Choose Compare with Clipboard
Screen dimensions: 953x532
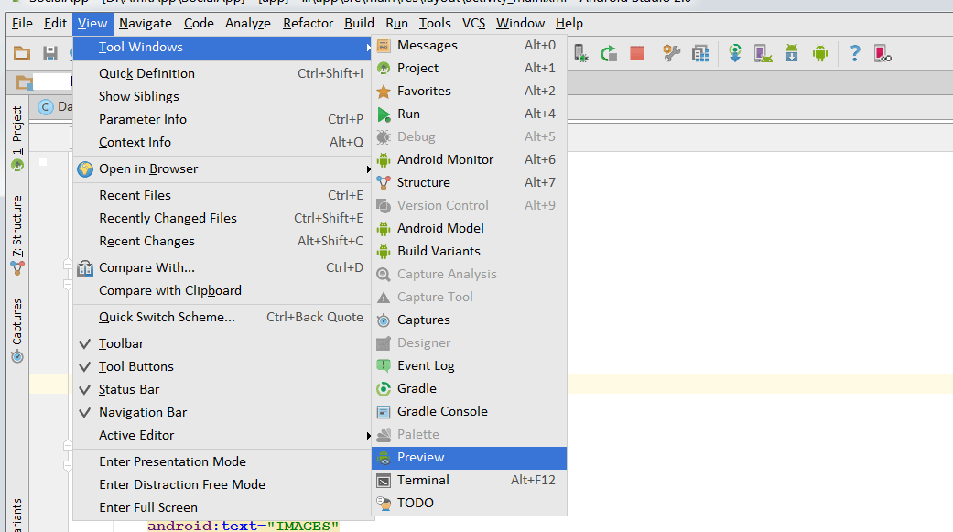click(x=222, y=290)
